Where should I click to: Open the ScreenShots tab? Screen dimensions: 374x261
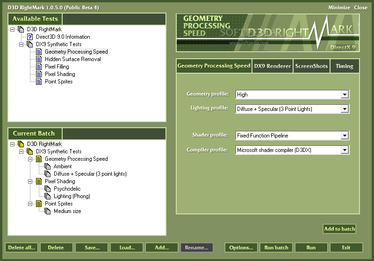[x=311, y=66]
